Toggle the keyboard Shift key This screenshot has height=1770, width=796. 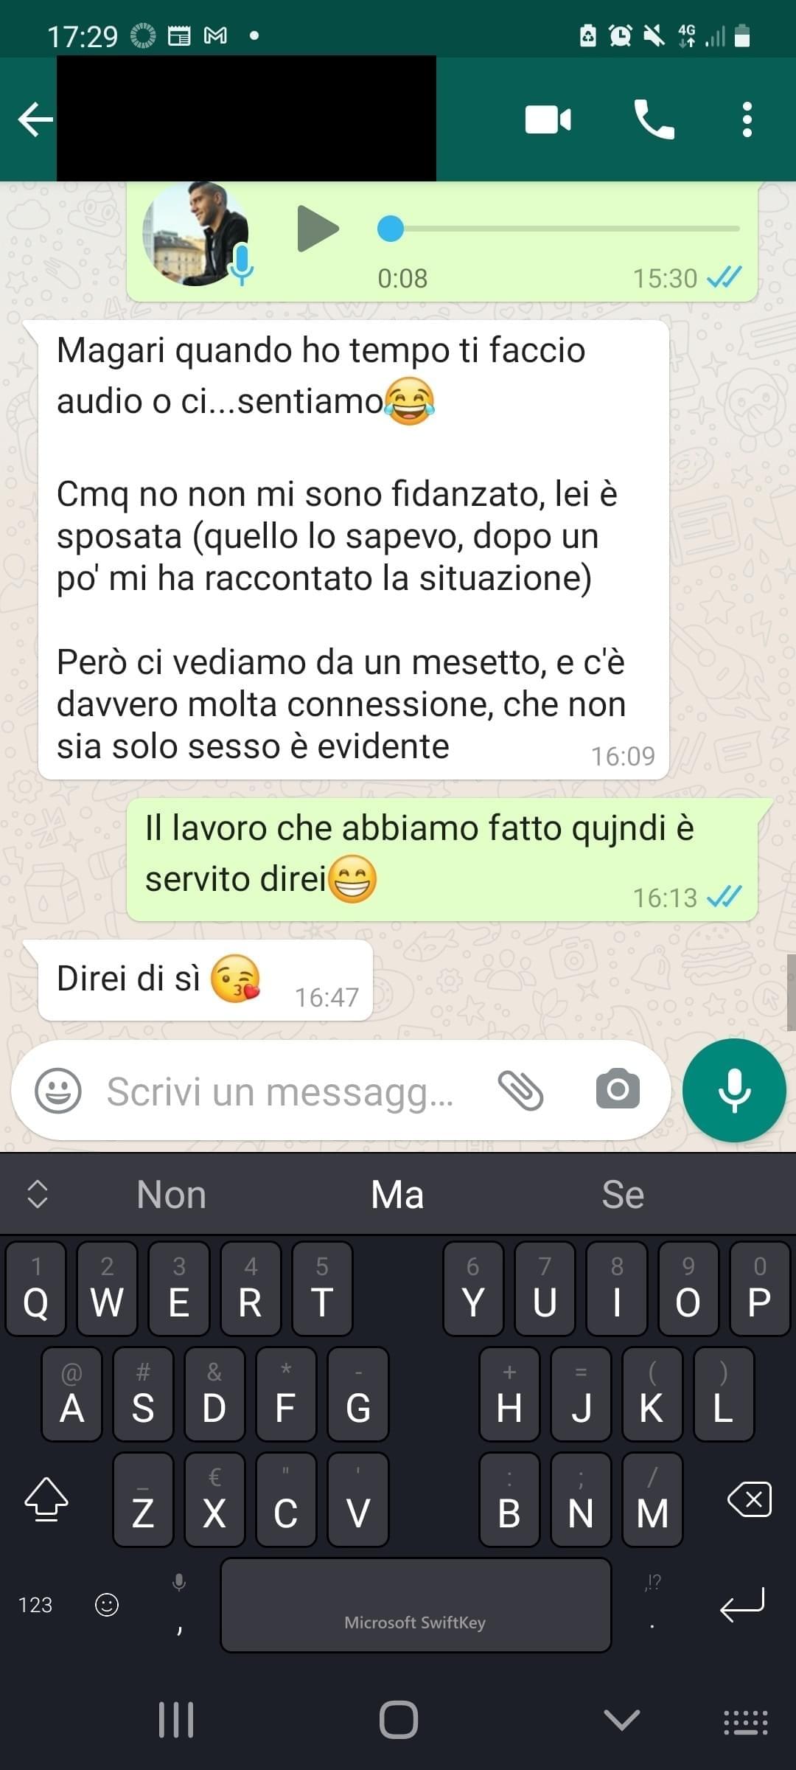point(46,1499)
